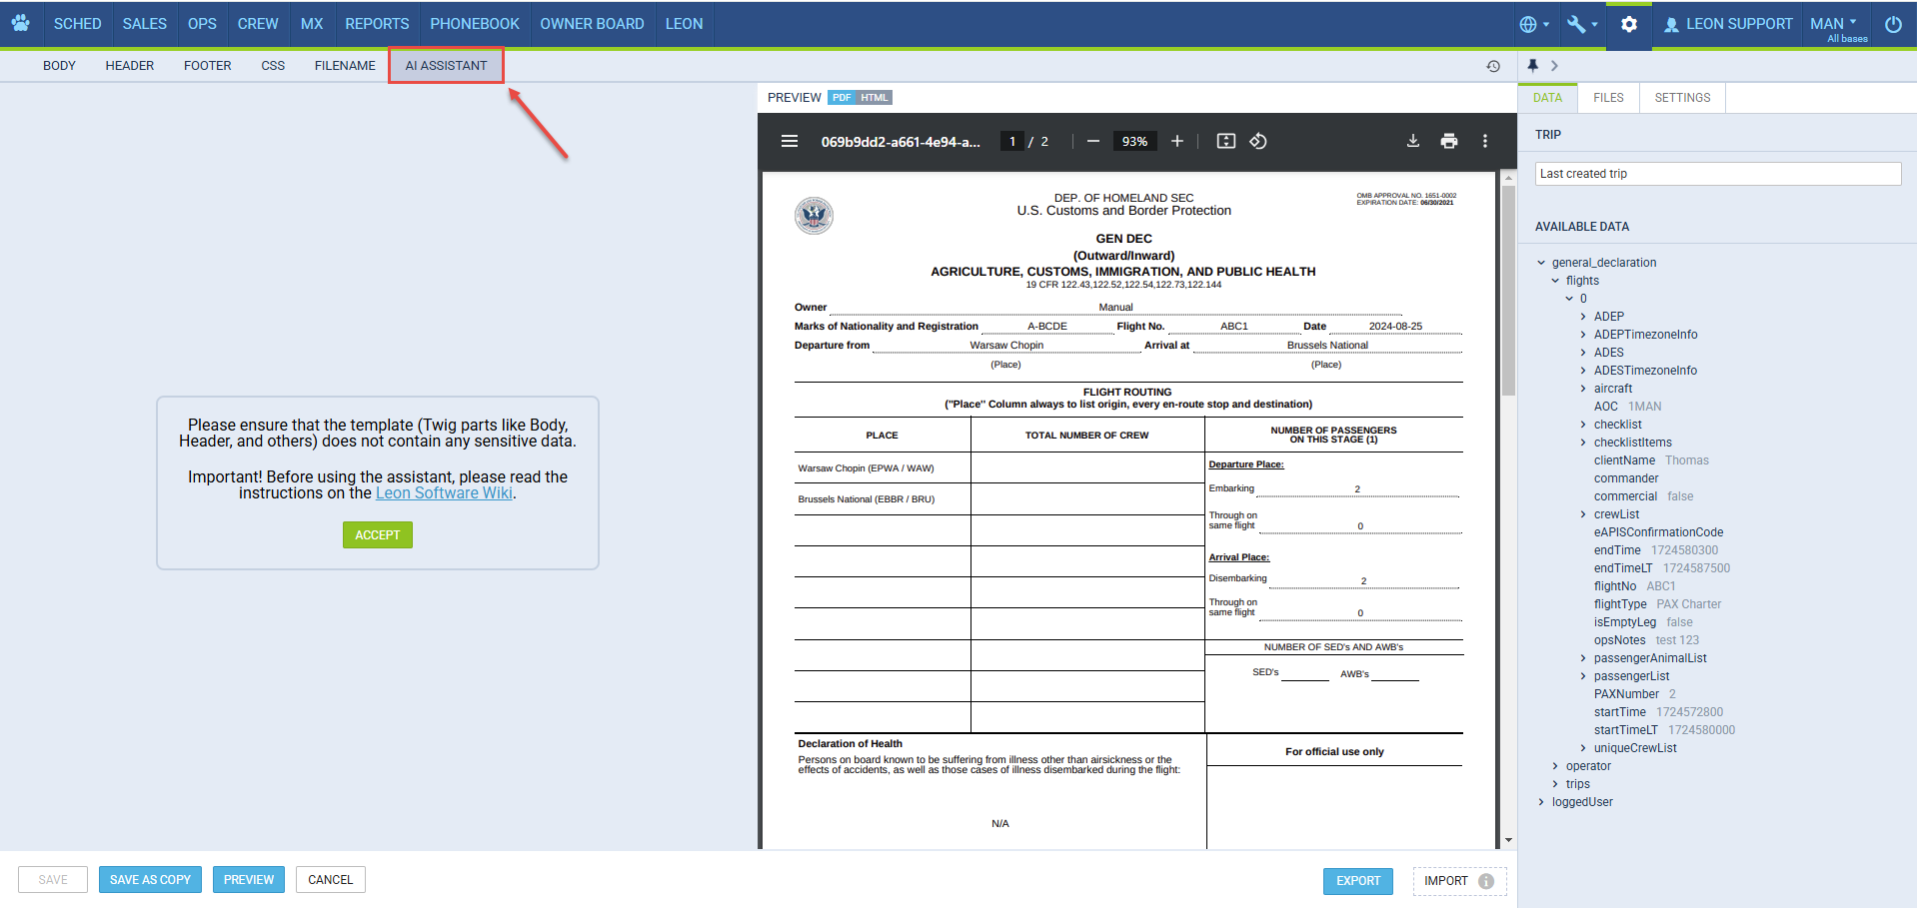
Task: Collapse the general_declaration tree node
Action: click(1541, 263)
